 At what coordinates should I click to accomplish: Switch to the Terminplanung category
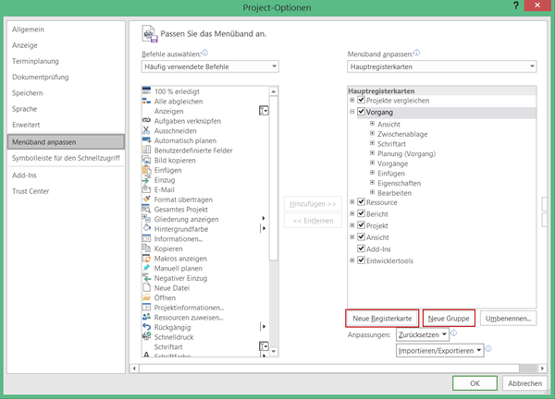[x=35, y=61]
